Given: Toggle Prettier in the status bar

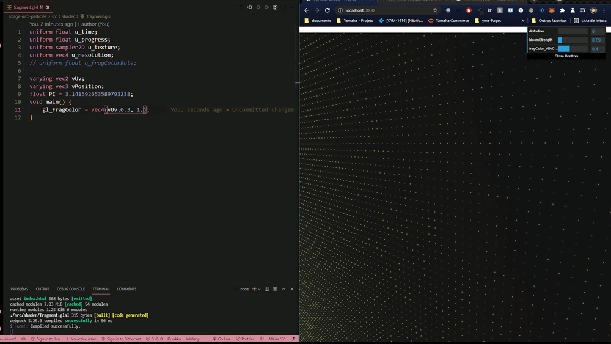Looking at the screenshot, I should (x=245, y=339).
